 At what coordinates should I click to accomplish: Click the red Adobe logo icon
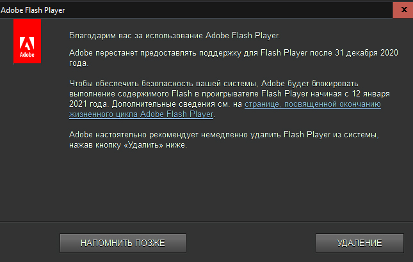(x=27, y=42)
